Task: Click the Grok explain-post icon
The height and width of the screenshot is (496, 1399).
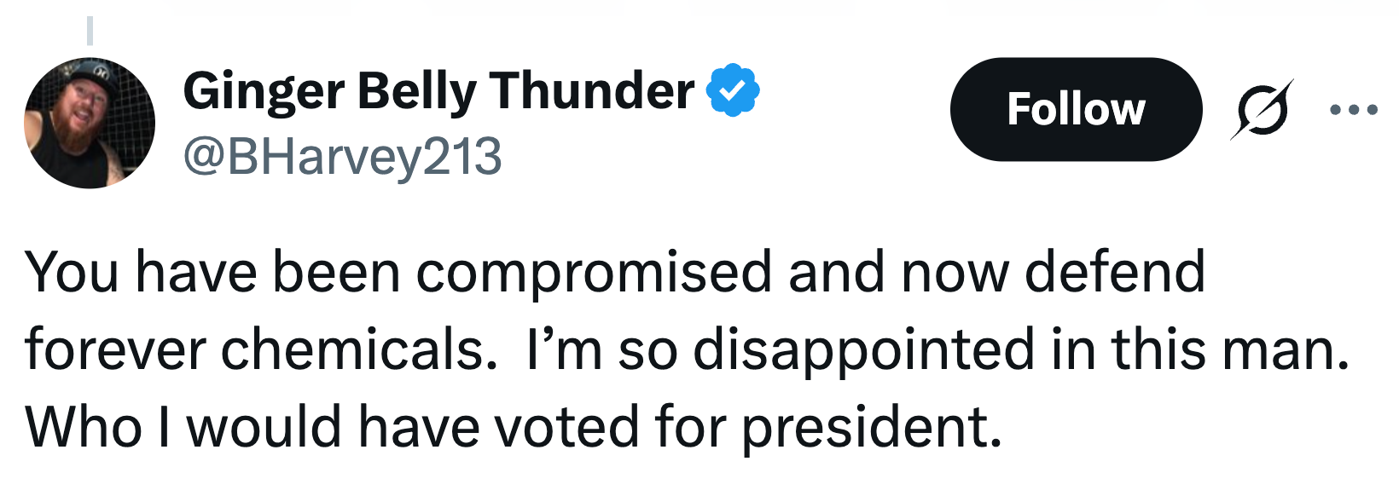Action: (x=1261, y=110)
